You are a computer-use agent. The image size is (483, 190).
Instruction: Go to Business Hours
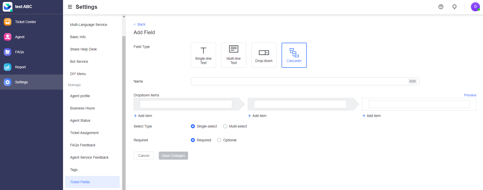(82, 108)
